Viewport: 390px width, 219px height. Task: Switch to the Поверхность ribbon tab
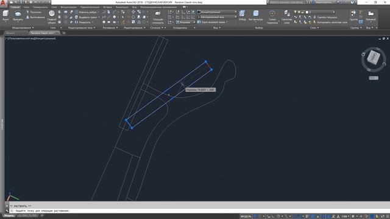[40, 7]
